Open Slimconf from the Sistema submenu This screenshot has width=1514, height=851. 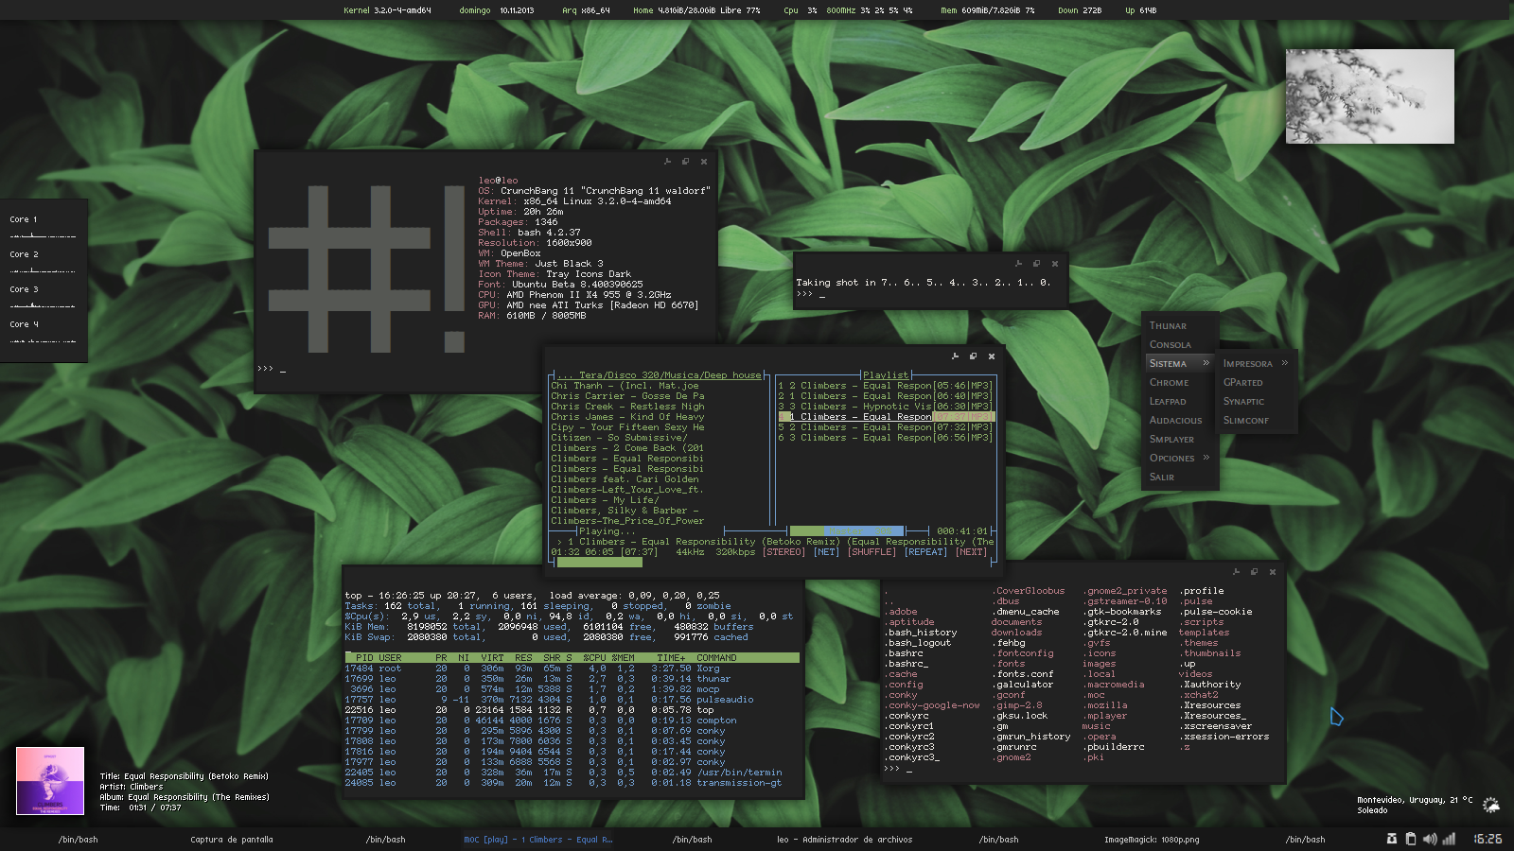pyautogui.click(x=1245, y=420)
